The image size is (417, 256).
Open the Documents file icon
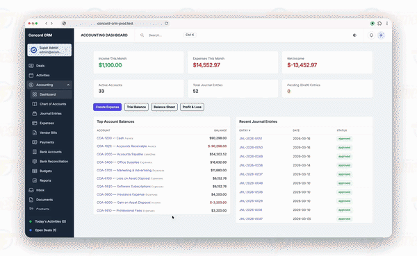31,199
